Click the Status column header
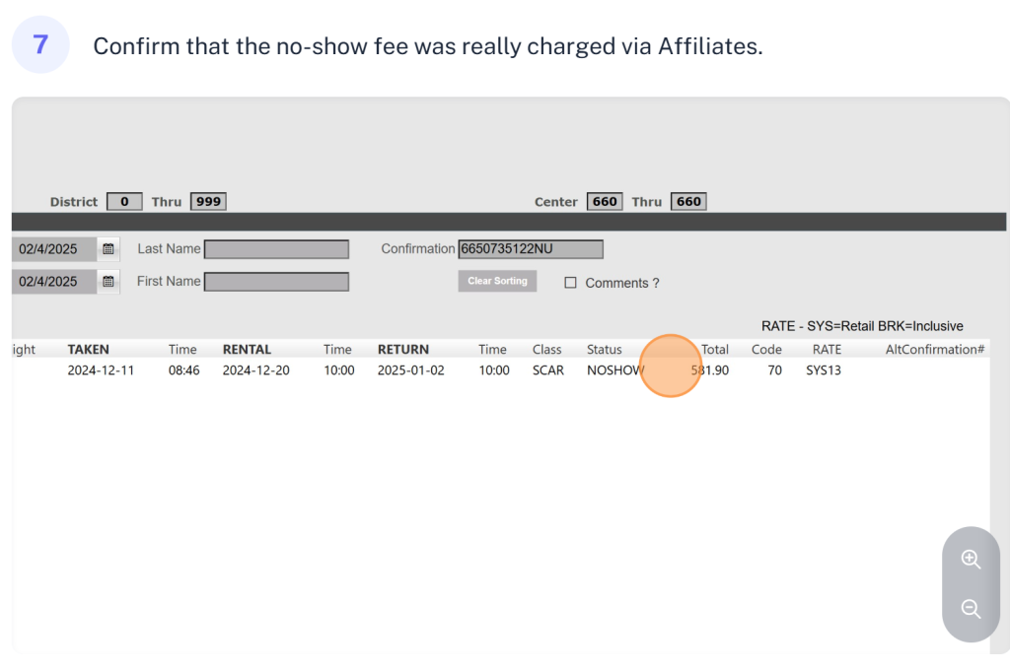Screen dimensions: 1010x671 click(604, 349)
